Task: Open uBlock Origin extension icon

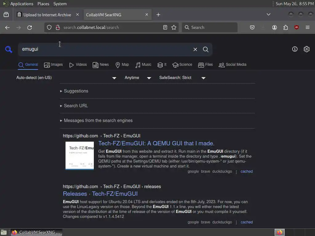Action: pos(296,27)
